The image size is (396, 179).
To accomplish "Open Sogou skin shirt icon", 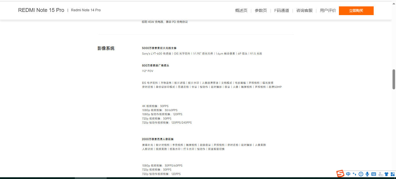I will pos(386,174).
